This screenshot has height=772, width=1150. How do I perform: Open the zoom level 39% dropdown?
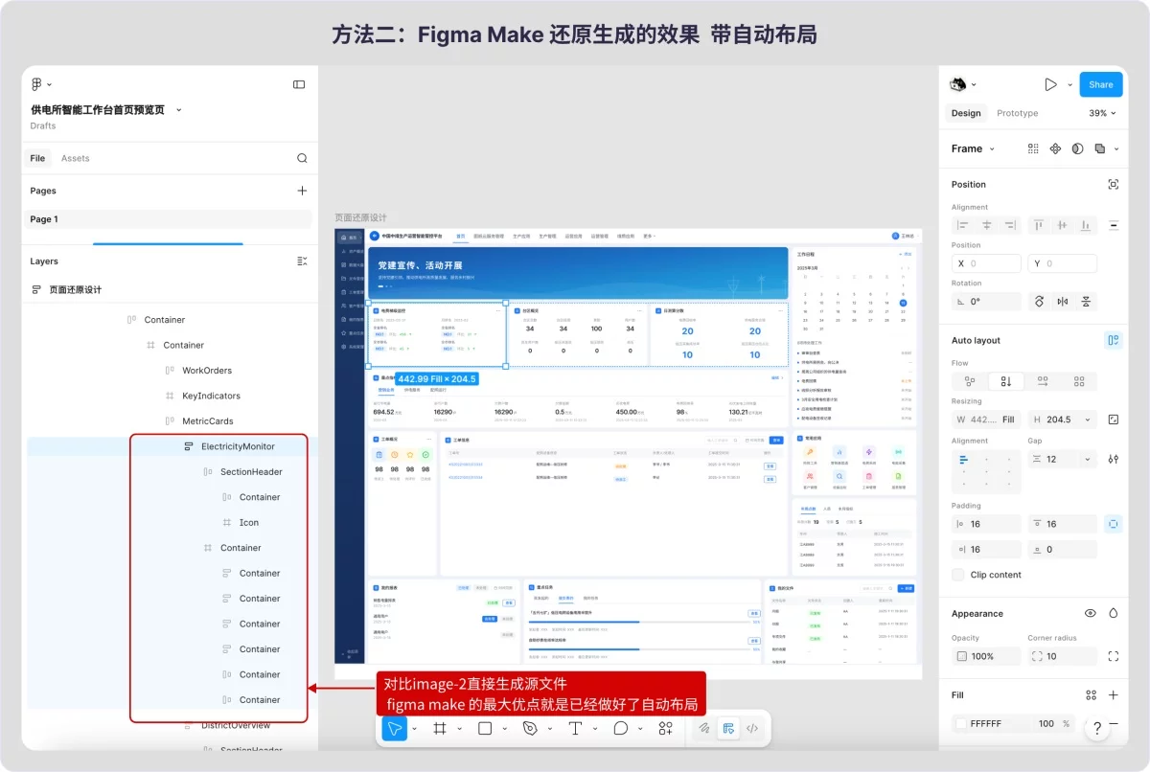[1103, 113]
